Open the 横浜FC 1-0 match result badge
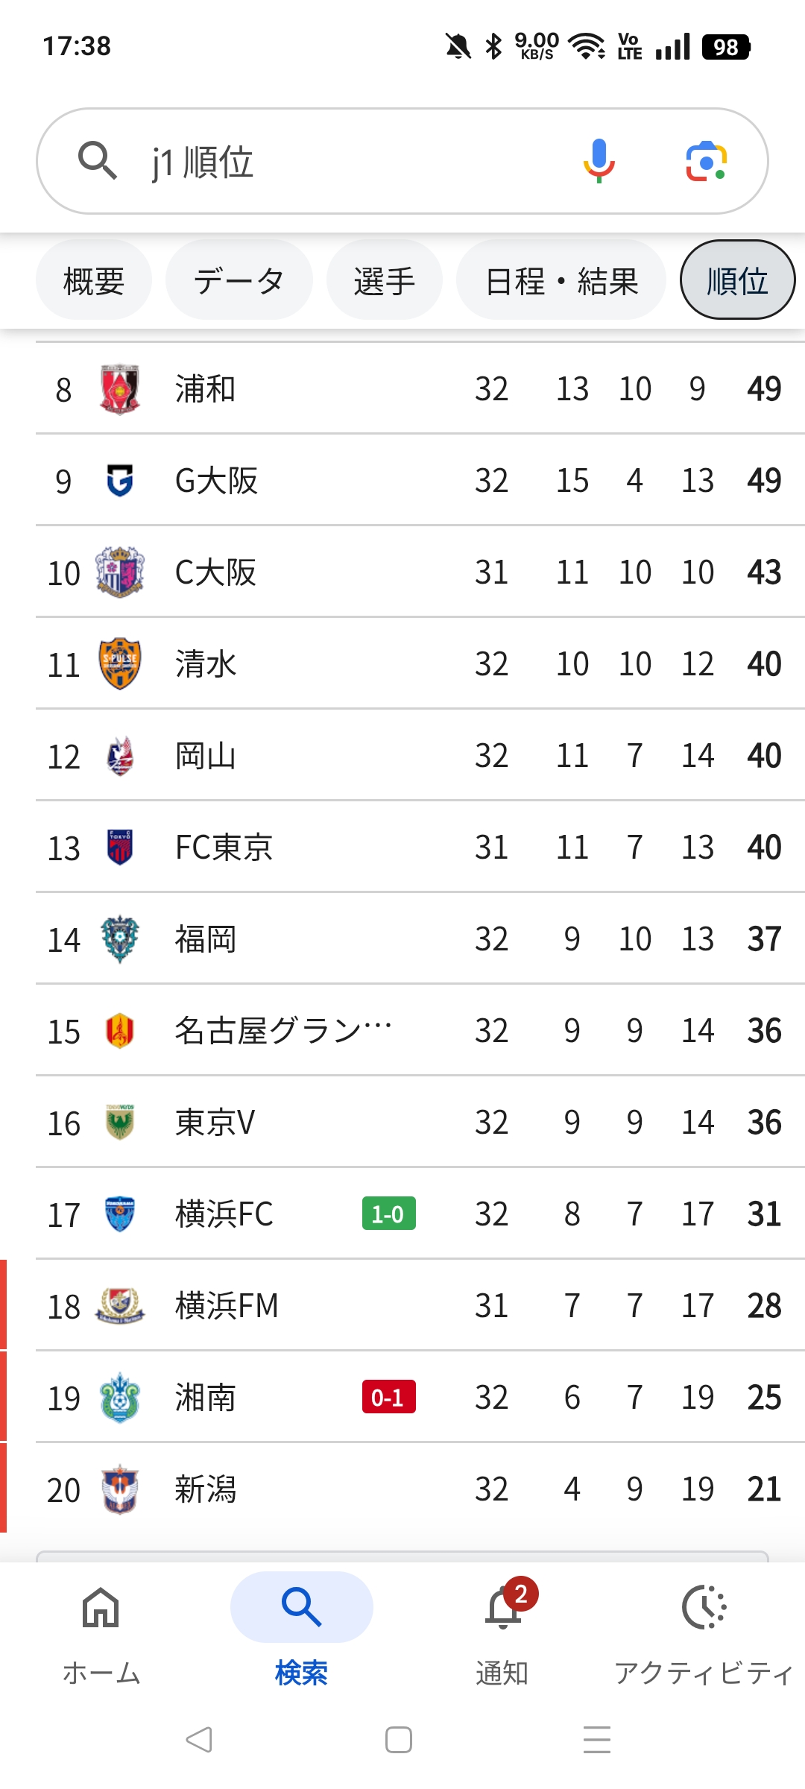 coord(388,1214)
